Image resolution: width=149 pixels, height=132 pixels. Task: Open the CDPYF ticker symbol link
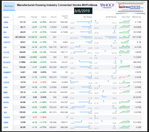point(7,42)
